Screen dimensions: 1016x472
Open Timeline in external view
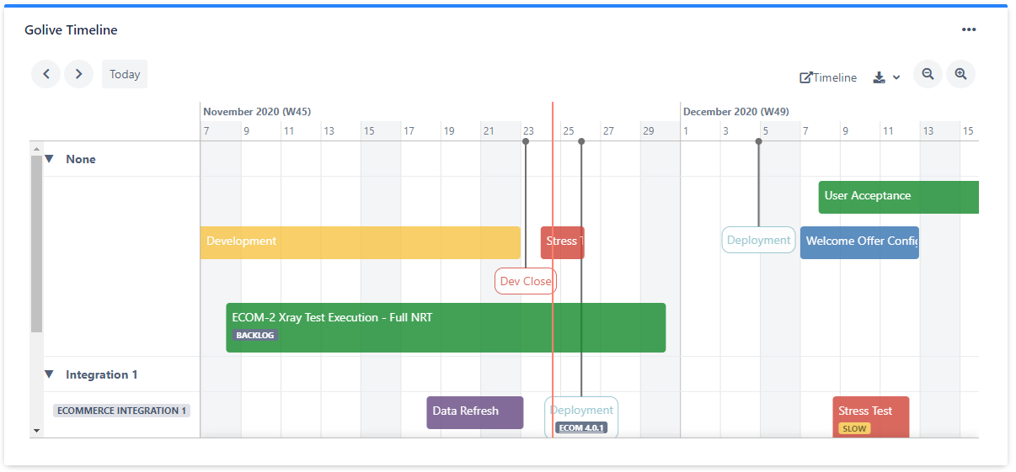pos(828,77)
